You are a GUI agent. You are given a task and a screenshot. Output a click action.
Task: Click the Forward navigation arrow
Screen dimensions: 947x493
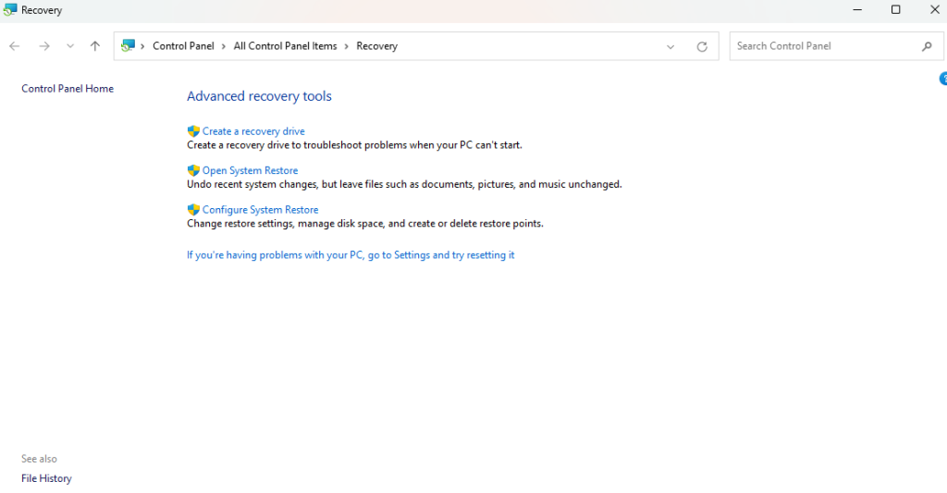[43, 46]
